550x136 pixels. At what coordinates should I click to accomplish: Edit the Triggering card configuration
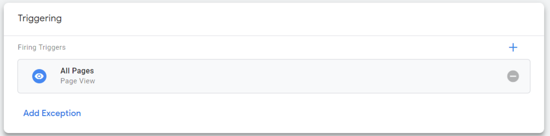274,68
